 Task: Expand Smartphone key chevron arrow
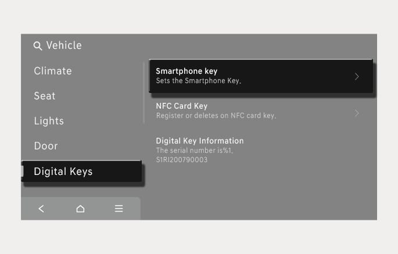point(357,77)
